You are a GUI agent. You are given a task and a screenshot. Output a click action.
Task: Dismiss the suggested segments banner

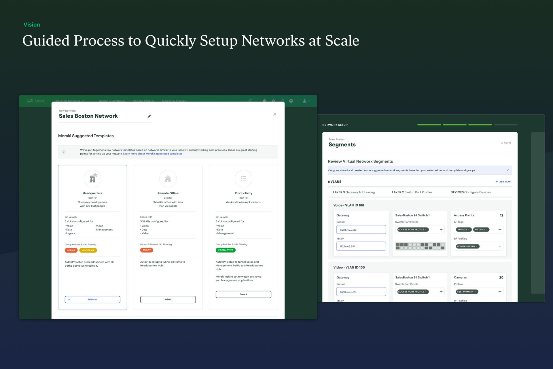pyautogui.click(x=507, y=170)
